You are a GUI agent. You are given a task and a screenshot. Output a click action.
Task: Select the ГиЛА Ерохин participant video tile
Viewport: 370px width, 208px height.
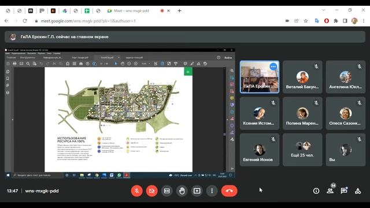pyautogui.click(x=260, y=77)
